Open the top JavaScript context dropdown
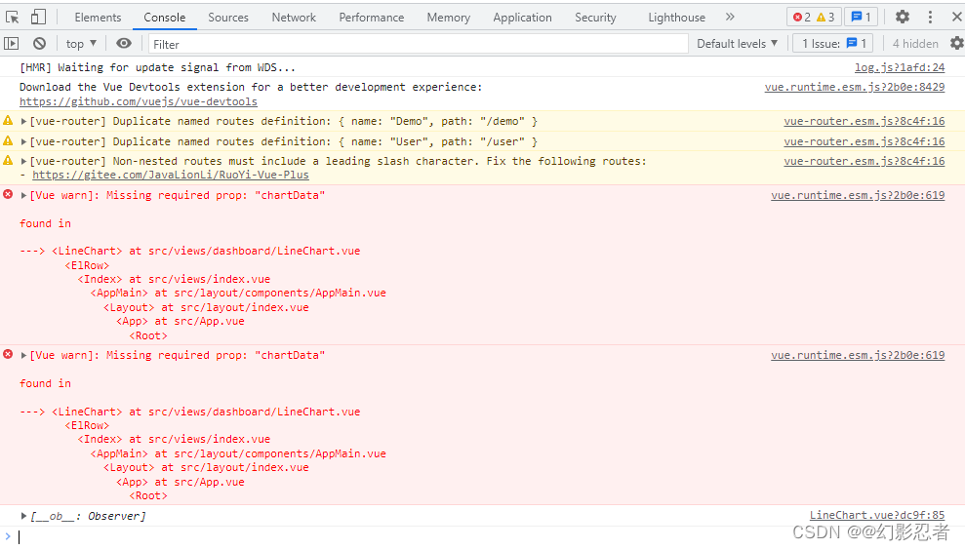Image resolution: width=965 pixels, height=550 pixels. pos(81,44)
